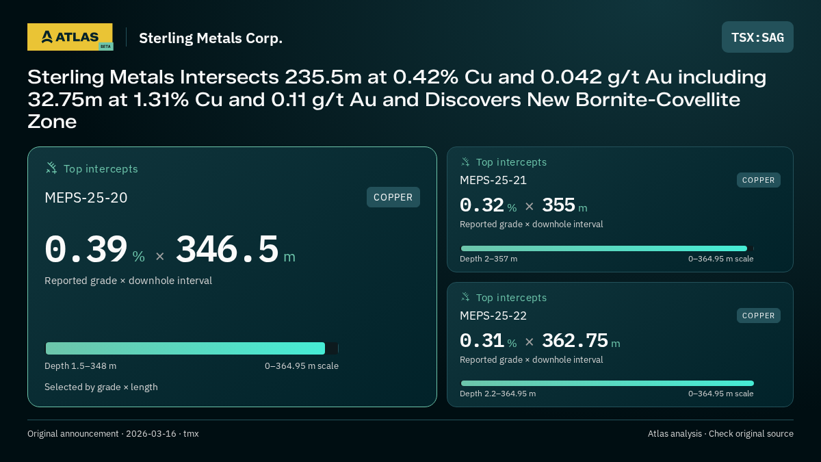
Task: Click the scale label under the MEPS-25-20 bar
Action: point(302,366)
